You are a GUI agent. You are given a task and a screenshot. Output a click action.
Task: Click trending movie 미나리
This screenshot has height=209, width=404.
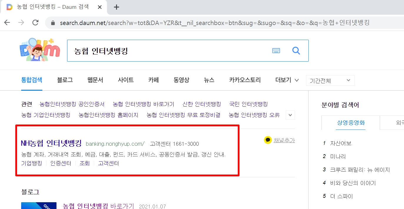[x=338, y=156]
